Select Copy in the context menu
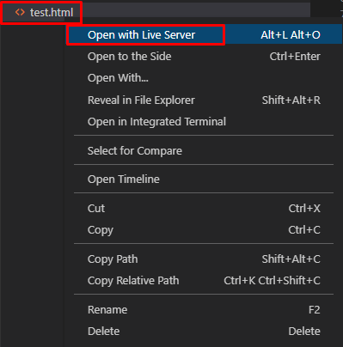 click(204, 230)
